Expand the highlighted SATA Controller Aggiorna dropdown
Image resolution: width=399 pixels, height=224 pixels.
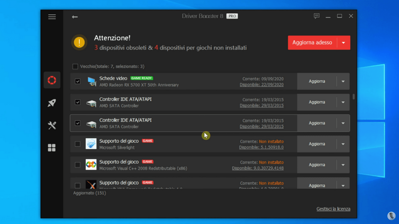point(343,123)
